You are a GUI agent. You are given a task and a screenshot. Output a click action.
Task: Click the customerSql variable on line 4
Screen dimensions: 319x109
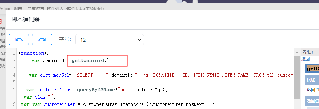click(55, 75)
